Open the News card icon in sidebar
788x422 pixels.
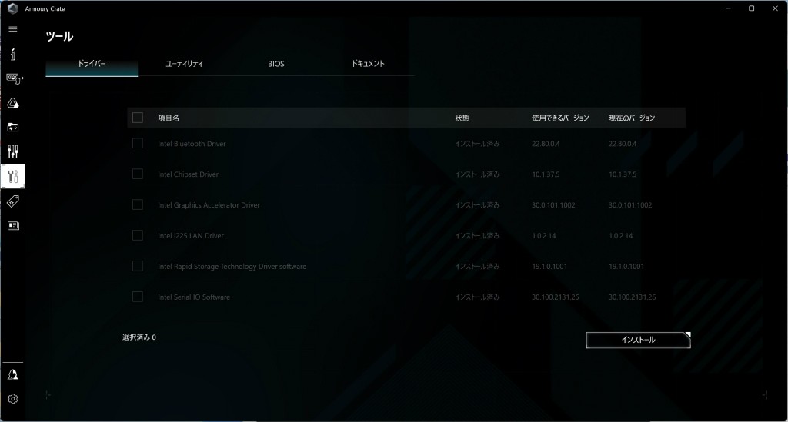pos(13,225)
